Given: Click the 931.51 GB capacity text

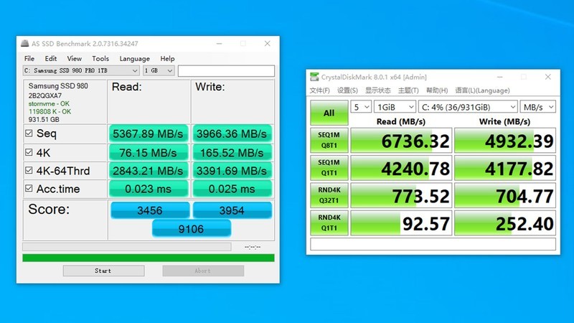Looking at the screenshot, I should 44,119.
